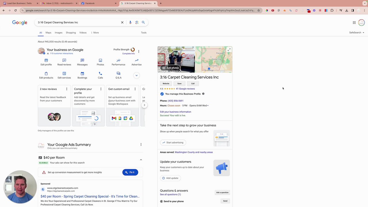Click the Add update button
Viewport: 368px width, 207px height.
[x=170, y=178]
